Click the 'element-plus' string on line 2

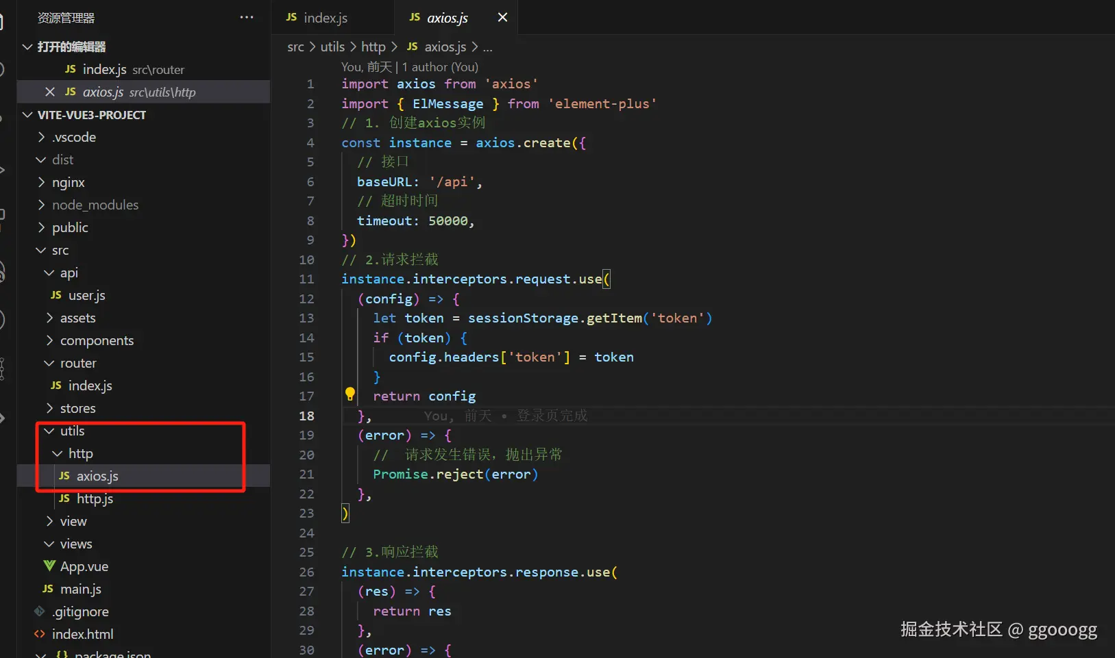[602, 103]
